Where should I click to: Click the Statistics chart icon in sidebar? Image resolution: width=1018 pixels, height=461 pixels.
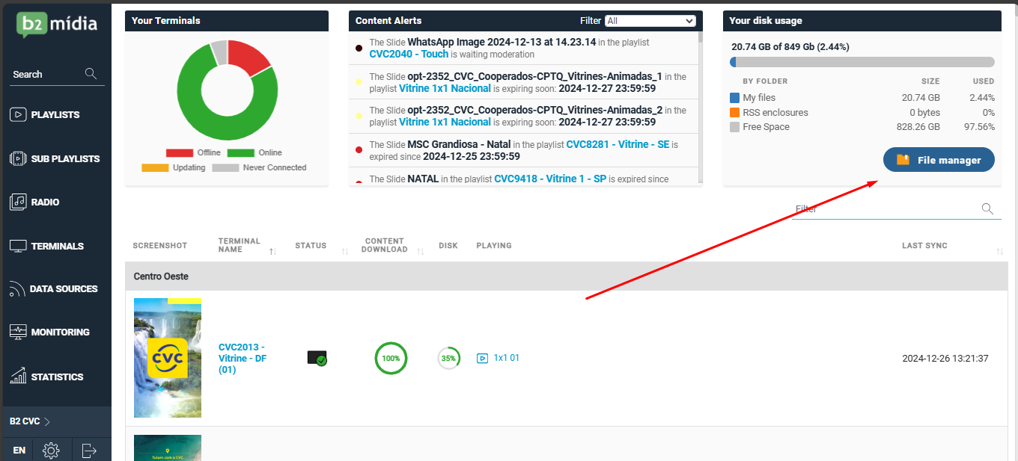click(18, 376)
